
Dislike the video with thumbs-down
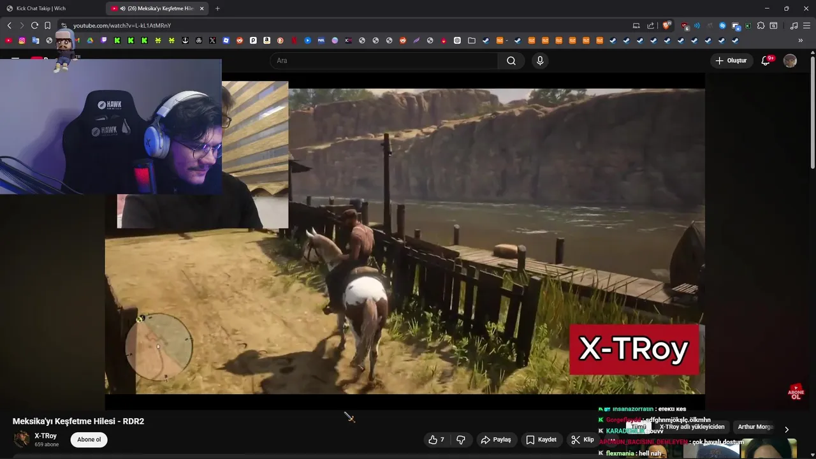click(461, 440)
